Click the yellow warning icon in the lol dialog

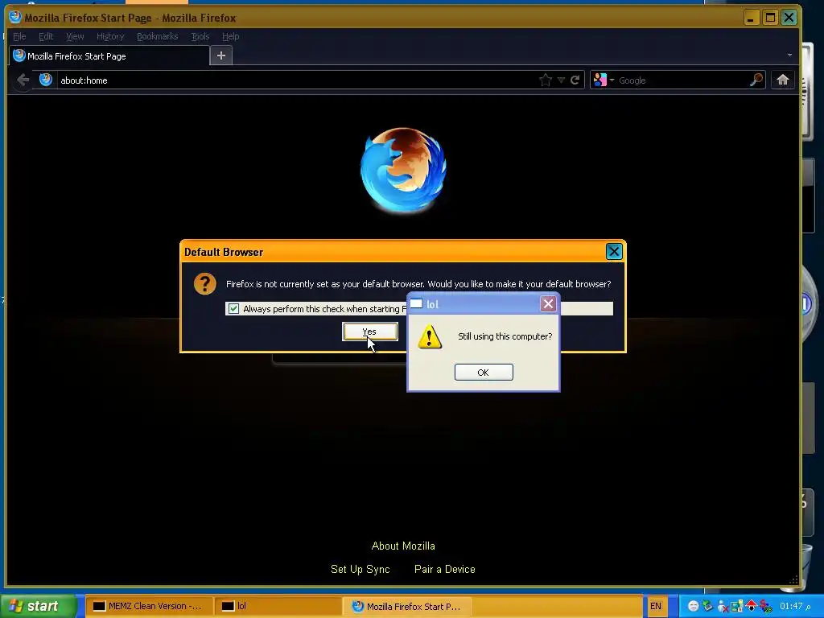click(430, 337)
